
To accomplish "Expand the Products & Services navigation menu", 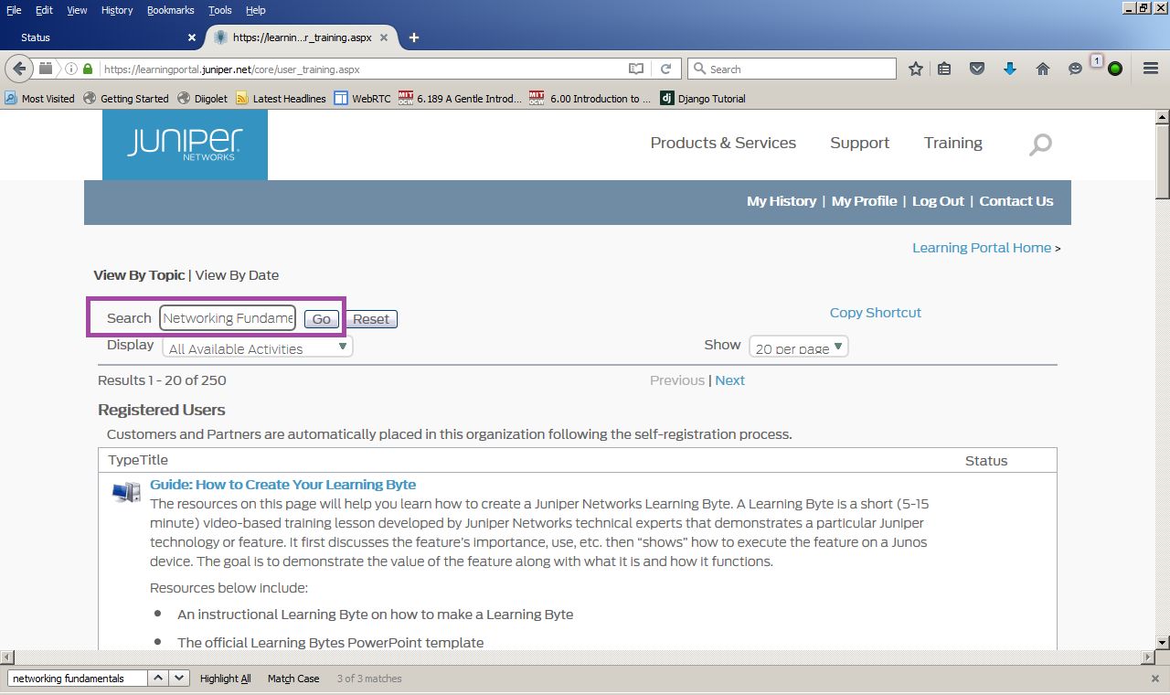I will click(722, 143).
